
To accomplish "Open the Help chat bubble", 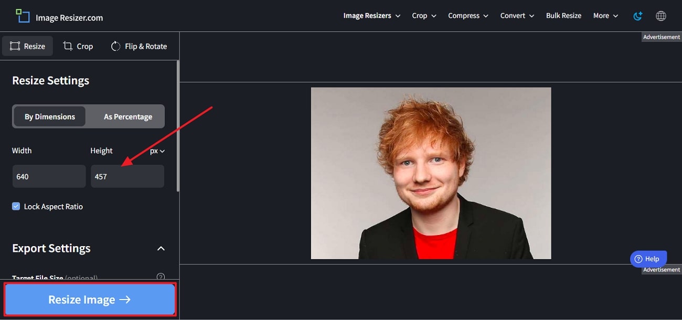I will click(x=648, y=259).
